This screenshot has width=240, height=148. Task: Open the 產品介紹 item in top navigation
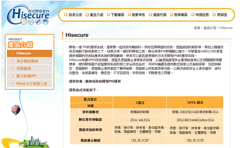(x=94, y=15)
